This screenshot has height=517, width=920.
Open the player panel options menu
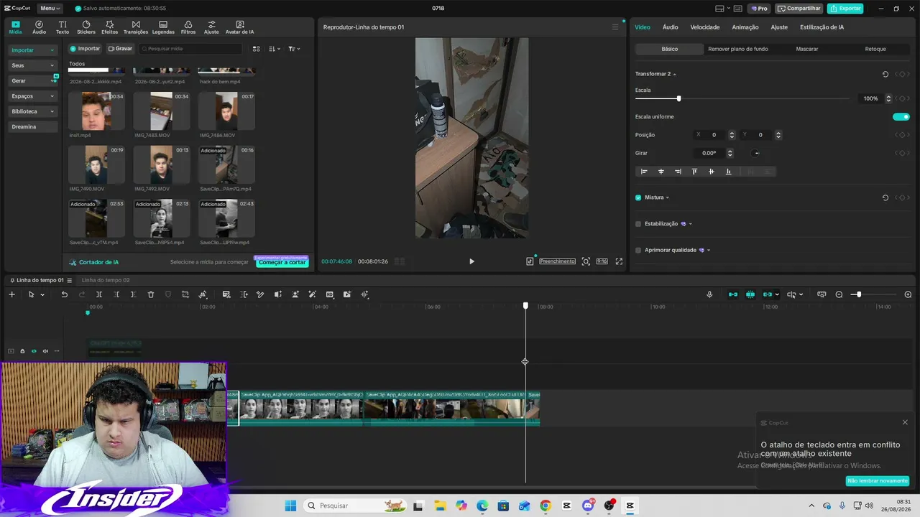tap(615, 27)
